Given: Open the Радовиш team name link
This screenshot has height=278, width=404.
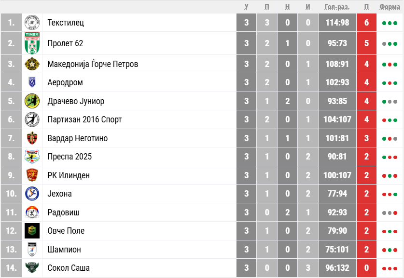Looking at the screenshot, I should (x=63, y=212).
